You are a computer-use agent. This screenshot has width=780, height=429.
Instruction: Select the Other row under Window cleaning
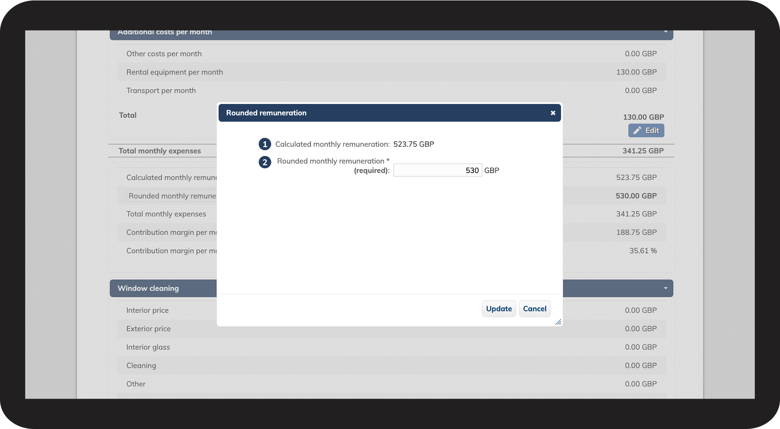(392, 384)
